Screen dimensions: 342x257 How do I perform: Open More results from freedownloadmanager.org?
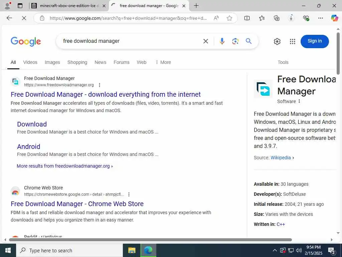[x=65, y=166]
